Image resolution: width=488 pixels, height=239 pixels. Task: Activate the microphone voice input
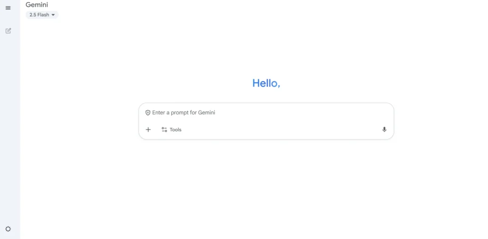coord(384,129)
